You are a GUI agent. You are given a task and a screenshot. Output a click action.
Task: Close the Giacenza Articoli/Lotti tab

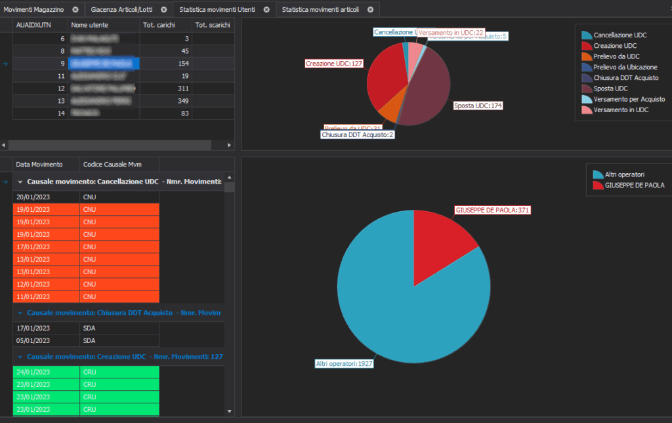[x=163, y=10]
